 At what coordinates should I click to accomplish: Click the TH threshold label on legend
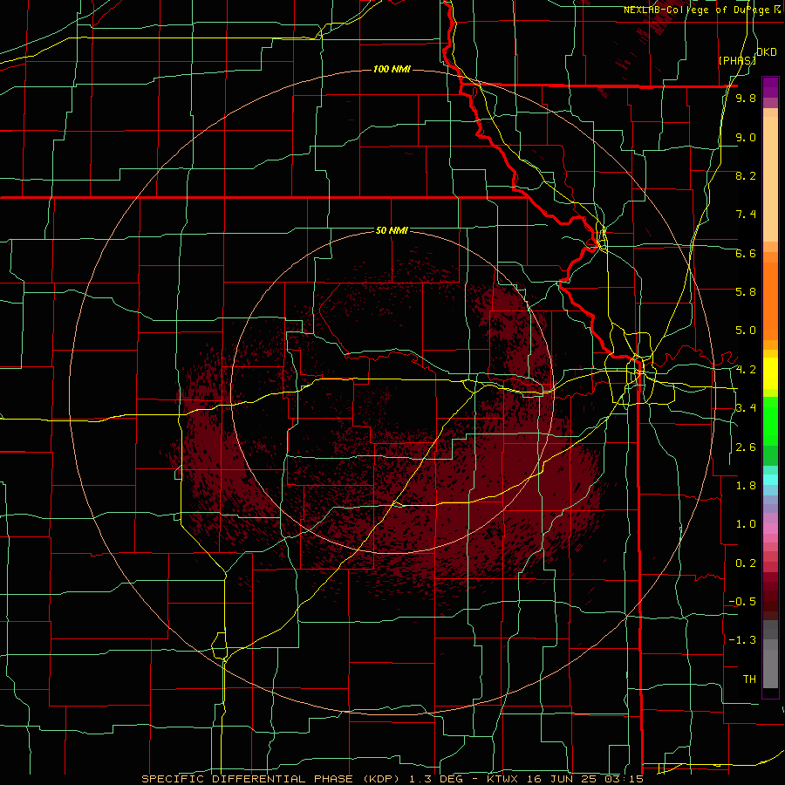(x=749, y=679)
